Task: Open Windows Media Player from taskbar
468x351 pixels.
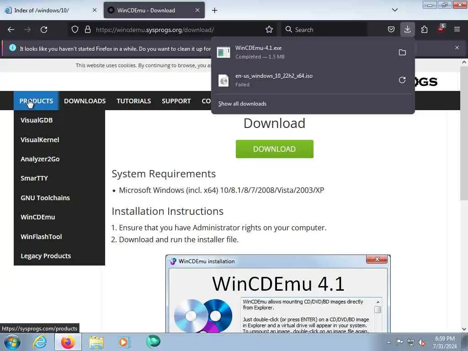Action: pos(123,342)
